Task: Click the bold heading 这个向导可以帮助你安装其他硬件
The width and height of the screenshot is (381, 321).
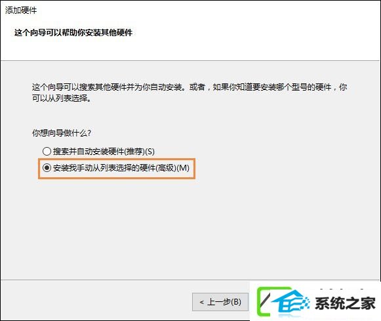Action: point(73,32)
